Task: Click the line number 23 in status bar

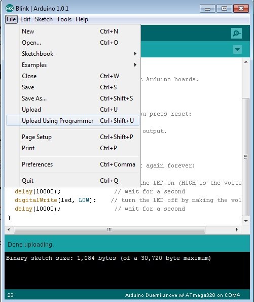Action: (10, 295)
